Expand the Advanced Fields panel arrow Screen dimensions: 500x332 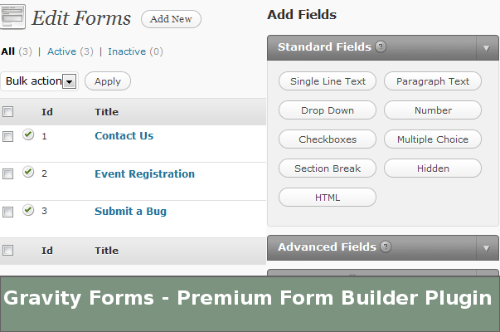[x=487, y=248]
